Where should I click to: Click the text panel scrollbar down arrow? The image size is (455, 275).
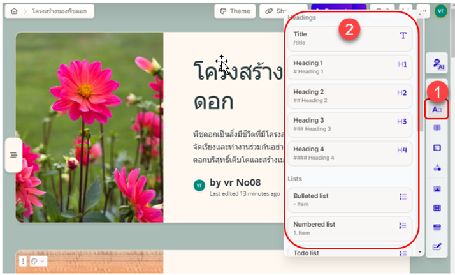pos(420,252)
